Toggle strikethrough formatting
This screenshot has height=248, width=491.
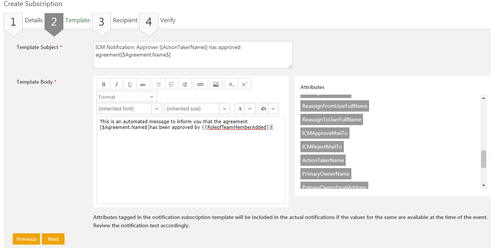click(x=143, y=83)
